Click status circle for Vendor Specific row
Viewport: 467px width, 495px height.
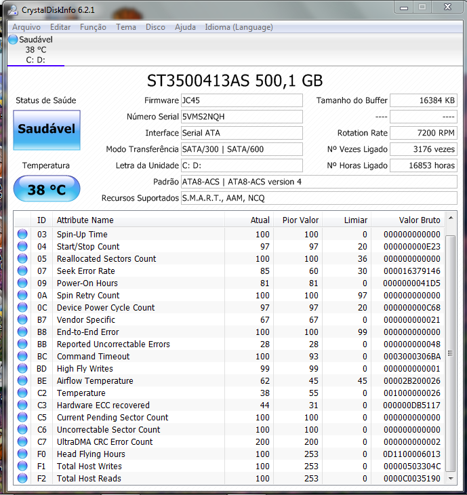click(22, 319)
